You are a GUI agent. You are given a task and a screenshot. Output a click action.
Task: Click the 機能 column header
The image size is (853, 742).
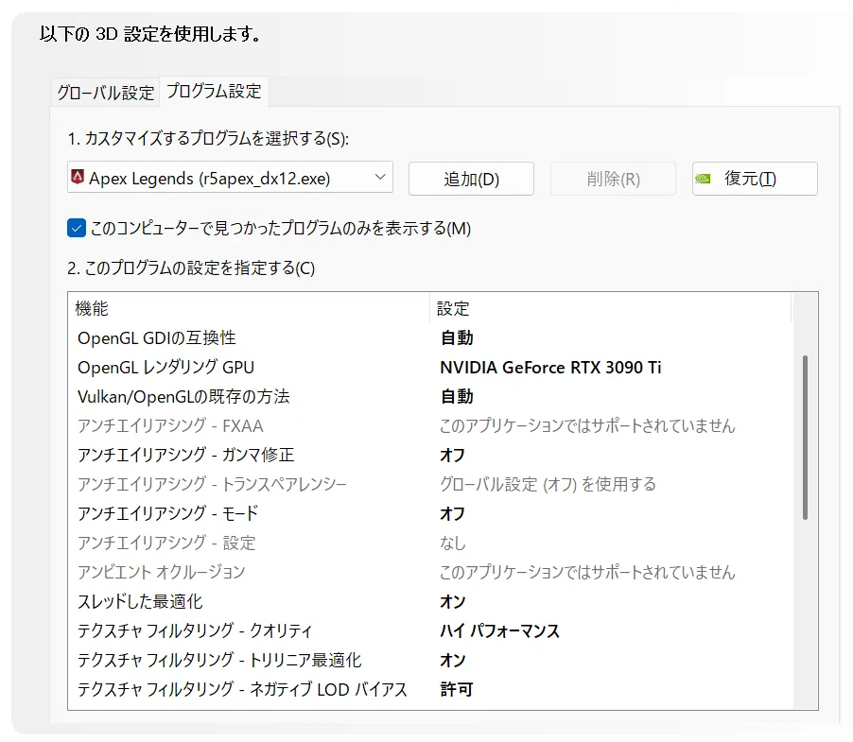(249, 308)
